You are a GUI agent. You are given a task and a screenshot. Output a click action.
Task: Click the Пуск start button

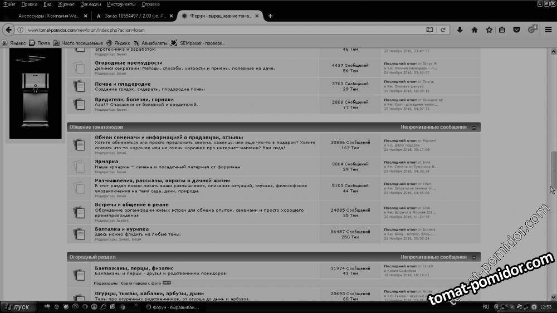(x=18, y=307)
